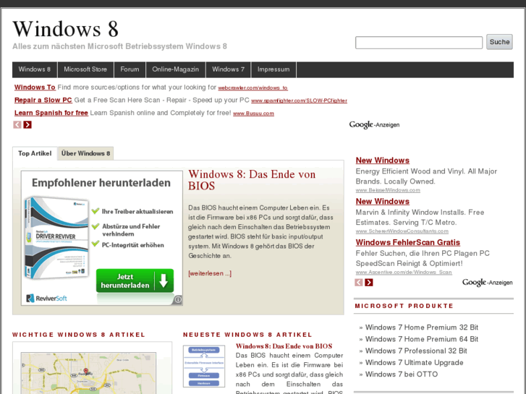This screenshot has width=526, height=394.
Task: Click the previous arrow under top ads
Action: [x=17, y=125]
